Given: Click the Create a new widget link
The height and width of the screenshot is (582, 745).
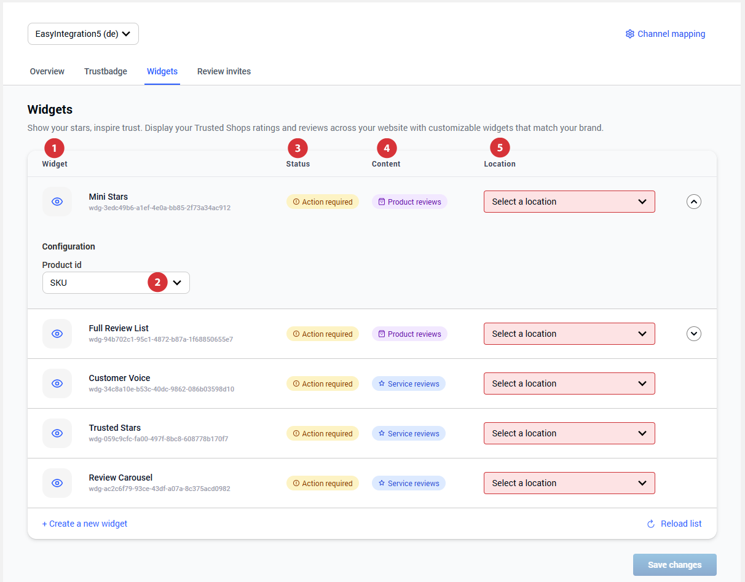Looking at the screenshot, I should coord(85,524).
